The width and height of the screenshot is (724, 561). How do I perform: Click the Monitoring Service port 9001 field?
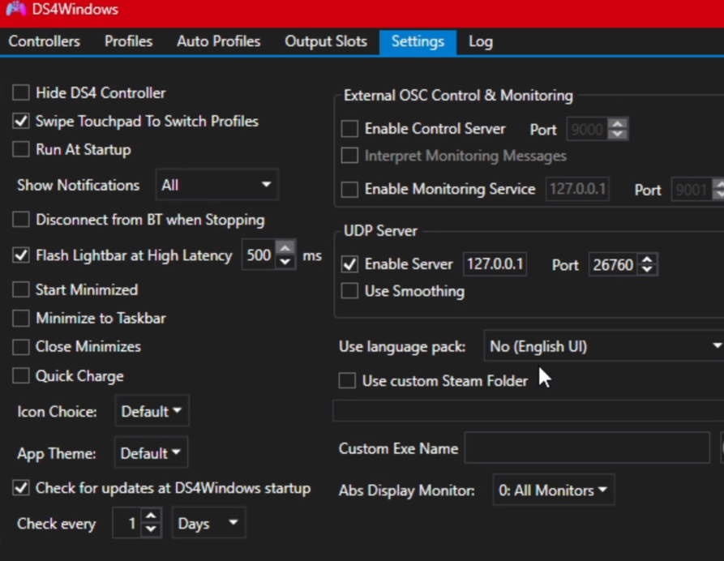point(692,190)
